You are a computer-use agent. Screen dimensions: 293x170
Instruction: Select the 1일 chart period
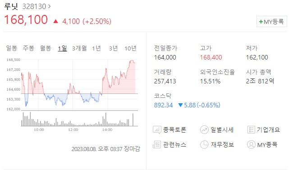point(62,48)
